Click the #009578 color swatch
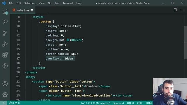The width and height of the screenshot is (187, 105). (68, 40)
